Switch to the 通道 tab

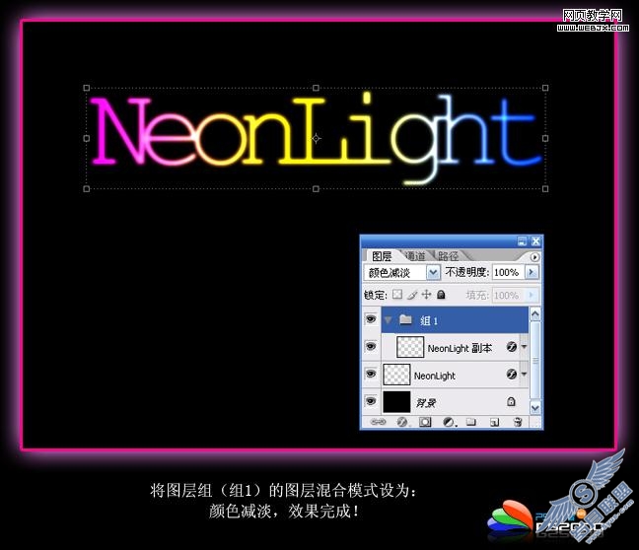416,256
